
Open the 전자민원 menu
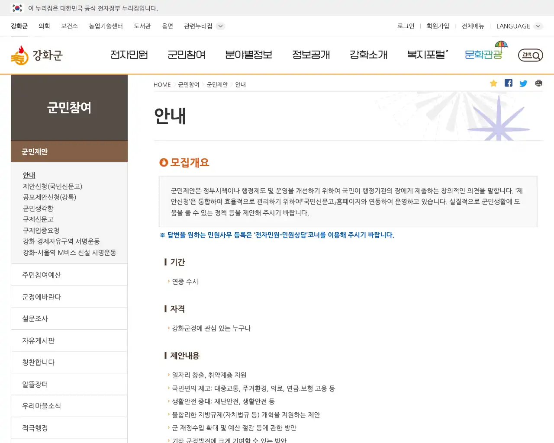click(129, 55)
